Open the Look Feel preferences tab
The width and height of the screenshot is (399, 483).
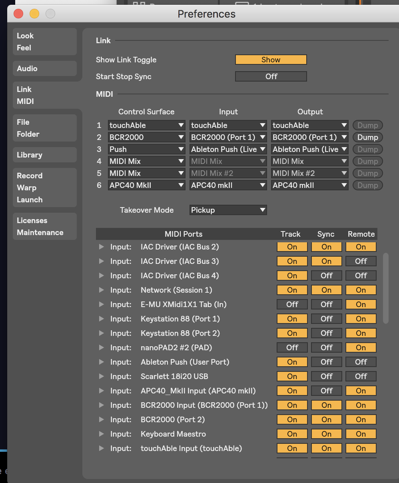(44, 42)
